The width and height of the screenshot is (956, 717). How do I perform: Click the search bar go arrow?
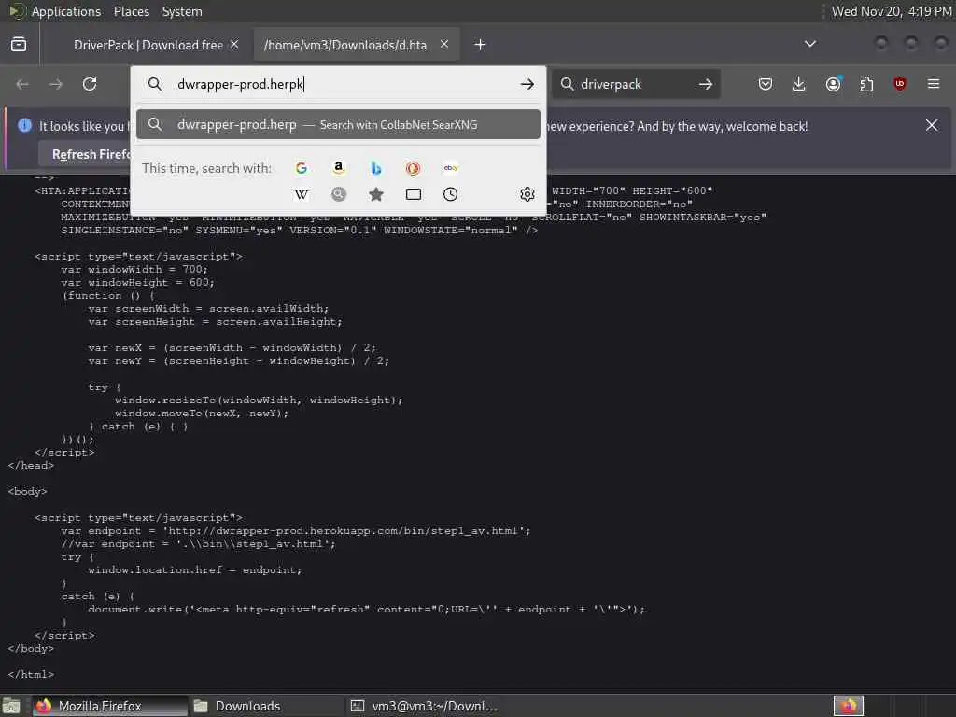point(706,84)
